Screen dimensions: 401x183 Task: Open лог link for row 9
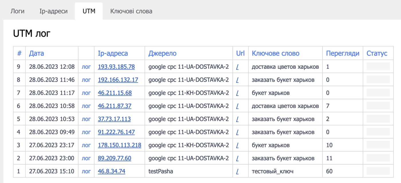pos(86,67)
